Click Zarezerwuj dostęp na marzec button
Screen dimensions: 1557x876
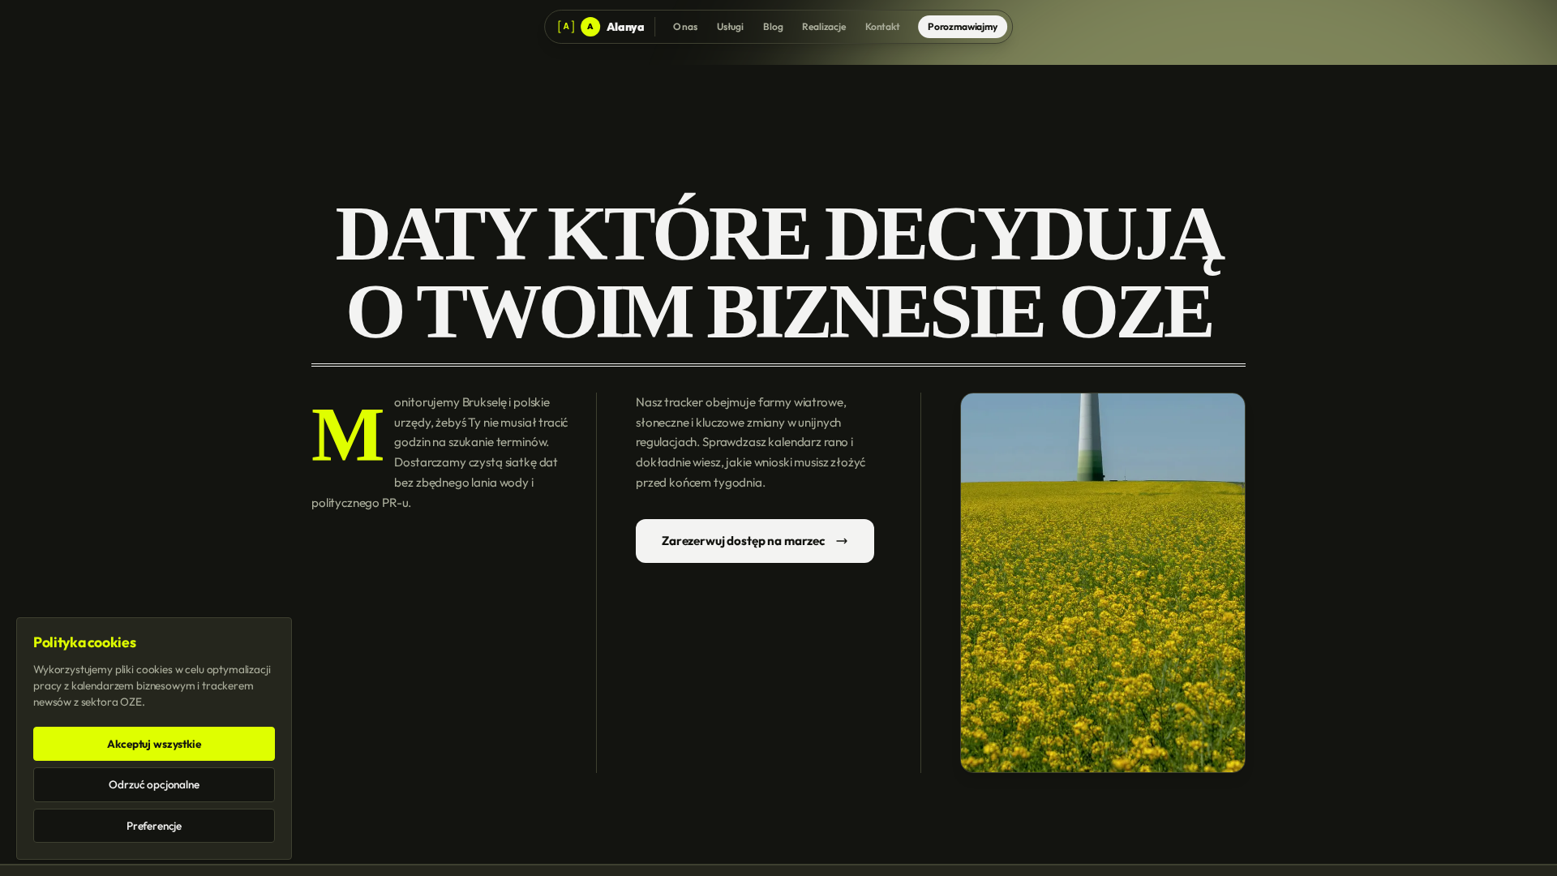[755, 541]
